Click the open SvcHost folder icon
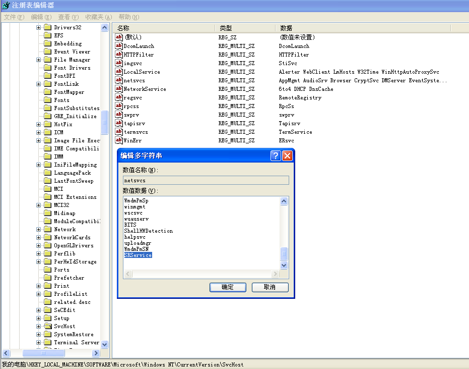469x369 pixels. [47, 326]
